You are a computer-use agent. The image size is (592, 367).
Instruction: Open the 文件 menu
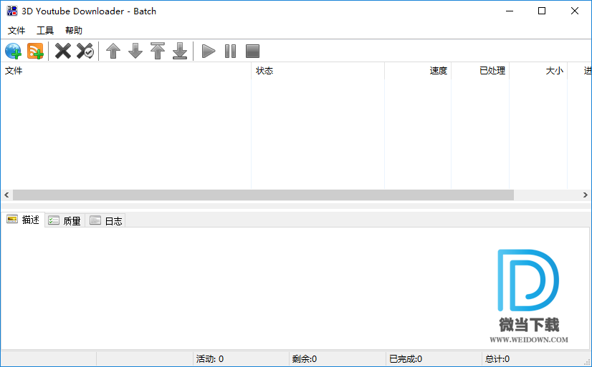[x=16, y=31]
